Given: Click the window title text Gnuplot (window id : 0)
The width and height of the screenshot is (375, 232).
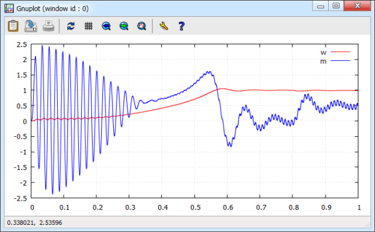Looking at the screenshot, I should [x=52, y=8].
